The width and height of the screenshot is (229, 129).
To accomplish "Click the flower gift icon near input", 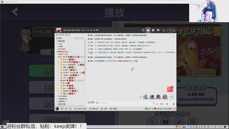I will (167, 104).
